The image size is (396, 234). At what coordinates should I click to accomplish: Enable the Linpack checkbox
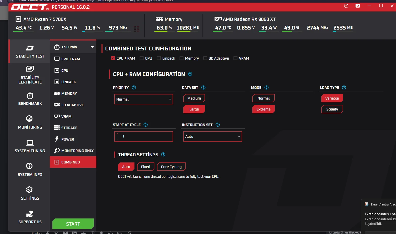click(159, 58)
